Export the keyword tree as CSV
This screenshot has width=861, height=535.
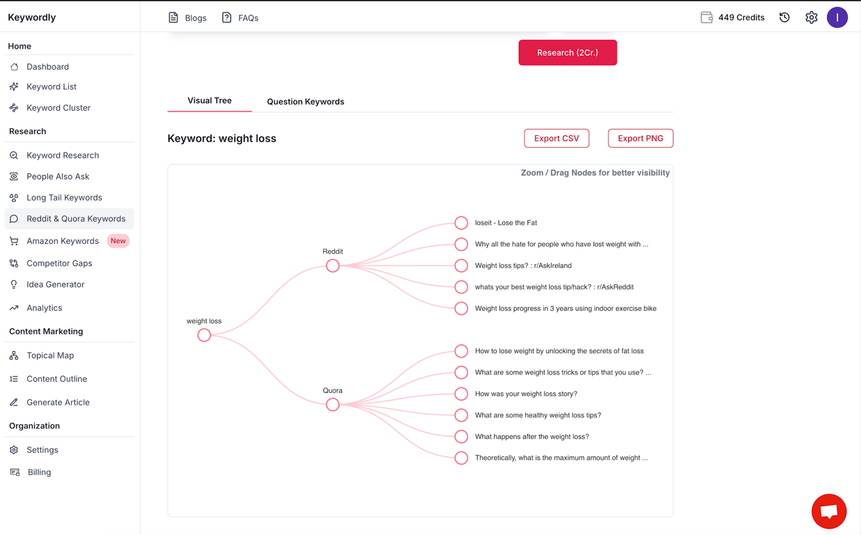(557, 138)
